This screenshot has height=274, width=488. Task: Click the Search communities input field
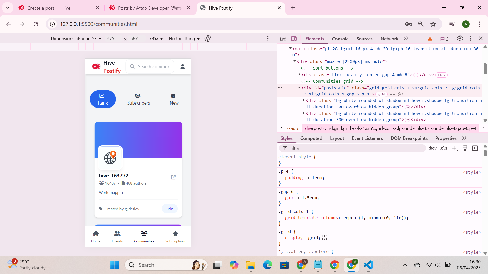(x=150, y=66)
